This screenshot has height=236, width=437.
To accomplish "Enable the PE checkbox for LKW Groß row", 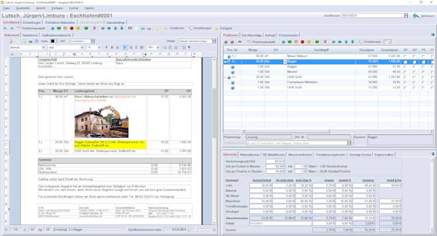I will tap(423, 77).
